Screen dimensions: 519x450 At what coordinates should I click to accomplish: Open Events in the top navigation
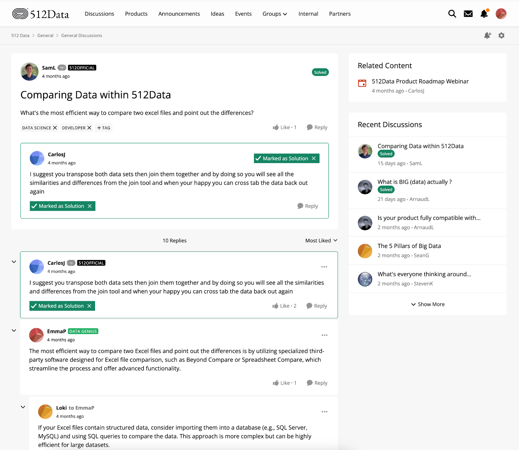click(x=243, y=14)
